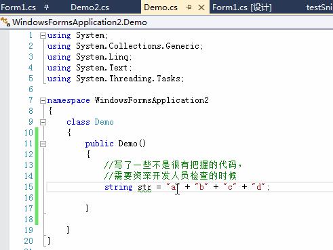Click 'System.Collections.Generic' on line 2

click(x=138, y=46)
